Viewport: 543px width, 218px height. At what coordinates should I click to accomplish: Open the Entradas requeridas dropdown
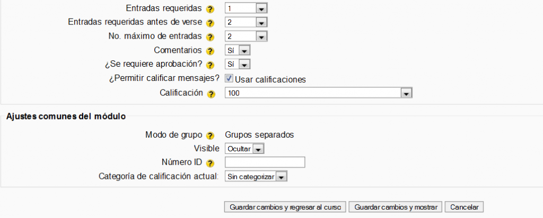(246, 8)
